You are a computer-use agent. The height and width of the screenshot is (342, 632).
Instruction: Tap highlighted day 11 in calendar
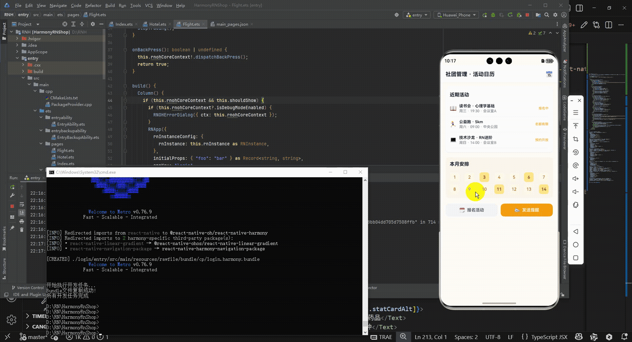[499, 189]
